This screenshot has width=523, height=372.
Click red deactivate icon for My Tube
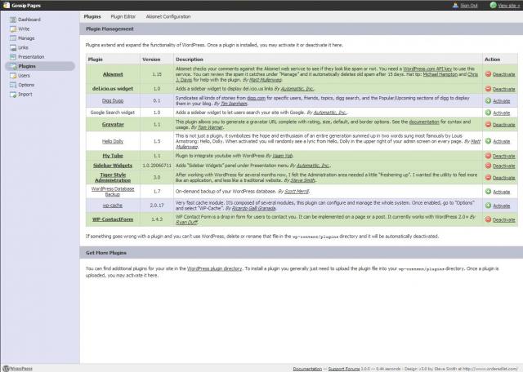click(x=488, y=156)
